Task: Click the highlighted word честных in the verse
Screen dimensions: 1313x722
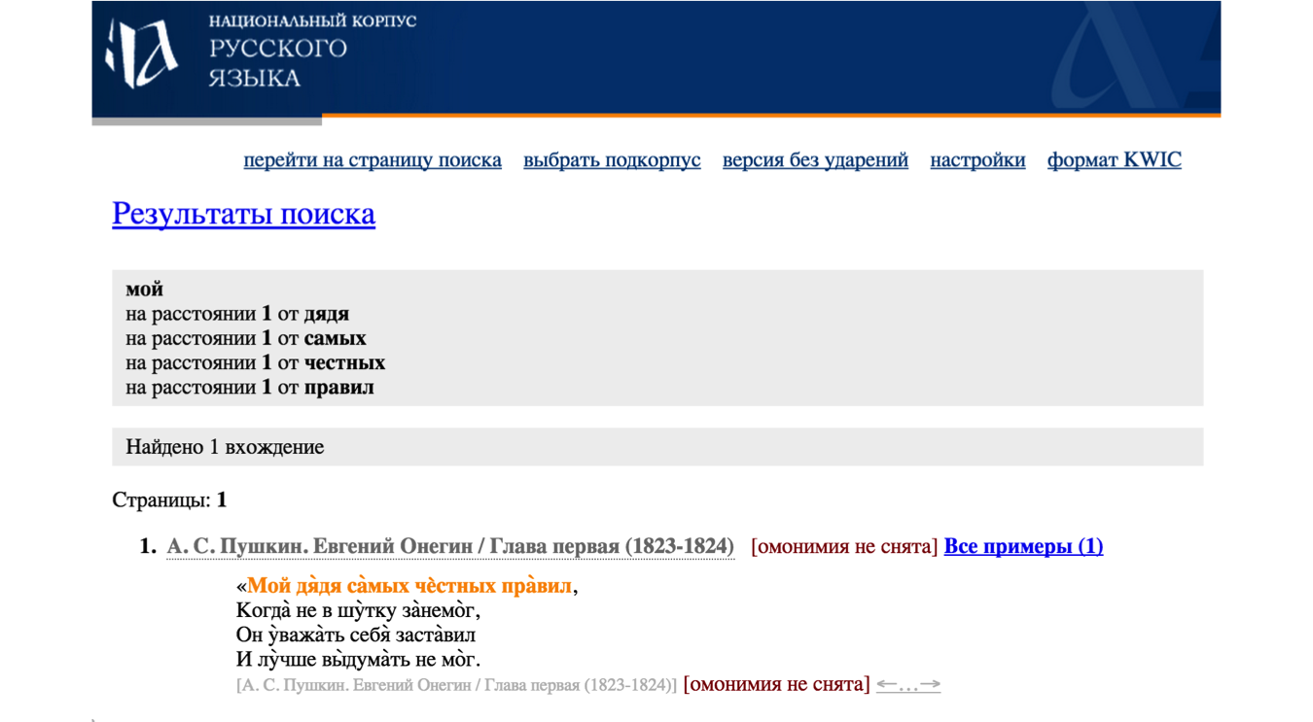Action: pos(455,587)
